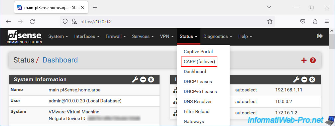
Task: Choose Dashboard in the Status dropdown
Action: 195,71
